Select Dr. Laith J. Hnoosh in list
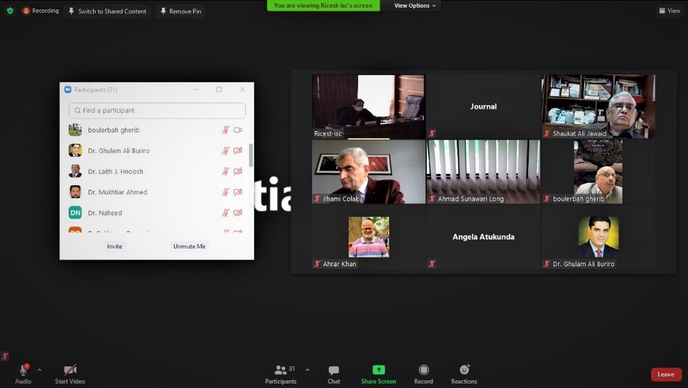This screenshot has height=388, width=688. click(155, 171)
